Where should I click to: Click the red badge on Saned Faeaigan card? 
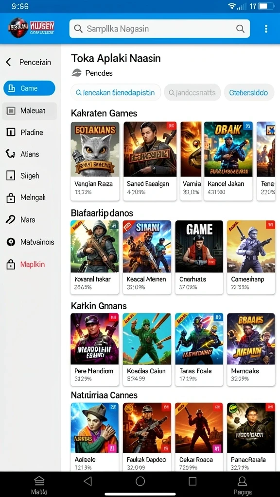coord(172,125)
